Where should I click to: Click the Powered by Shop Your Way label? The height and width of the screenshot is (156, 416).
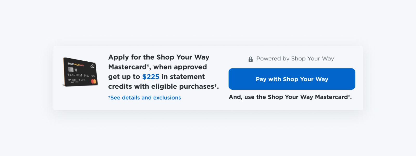[295, 59]
